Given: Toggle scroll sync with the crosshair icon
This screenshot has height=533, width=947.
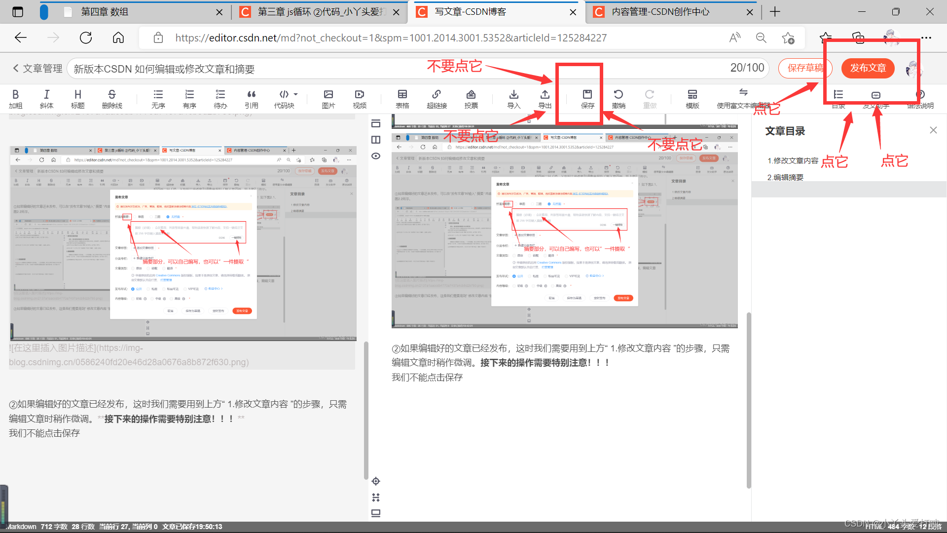Looking at the screenshot, I should pyautogui.click(x=376, y=481).
